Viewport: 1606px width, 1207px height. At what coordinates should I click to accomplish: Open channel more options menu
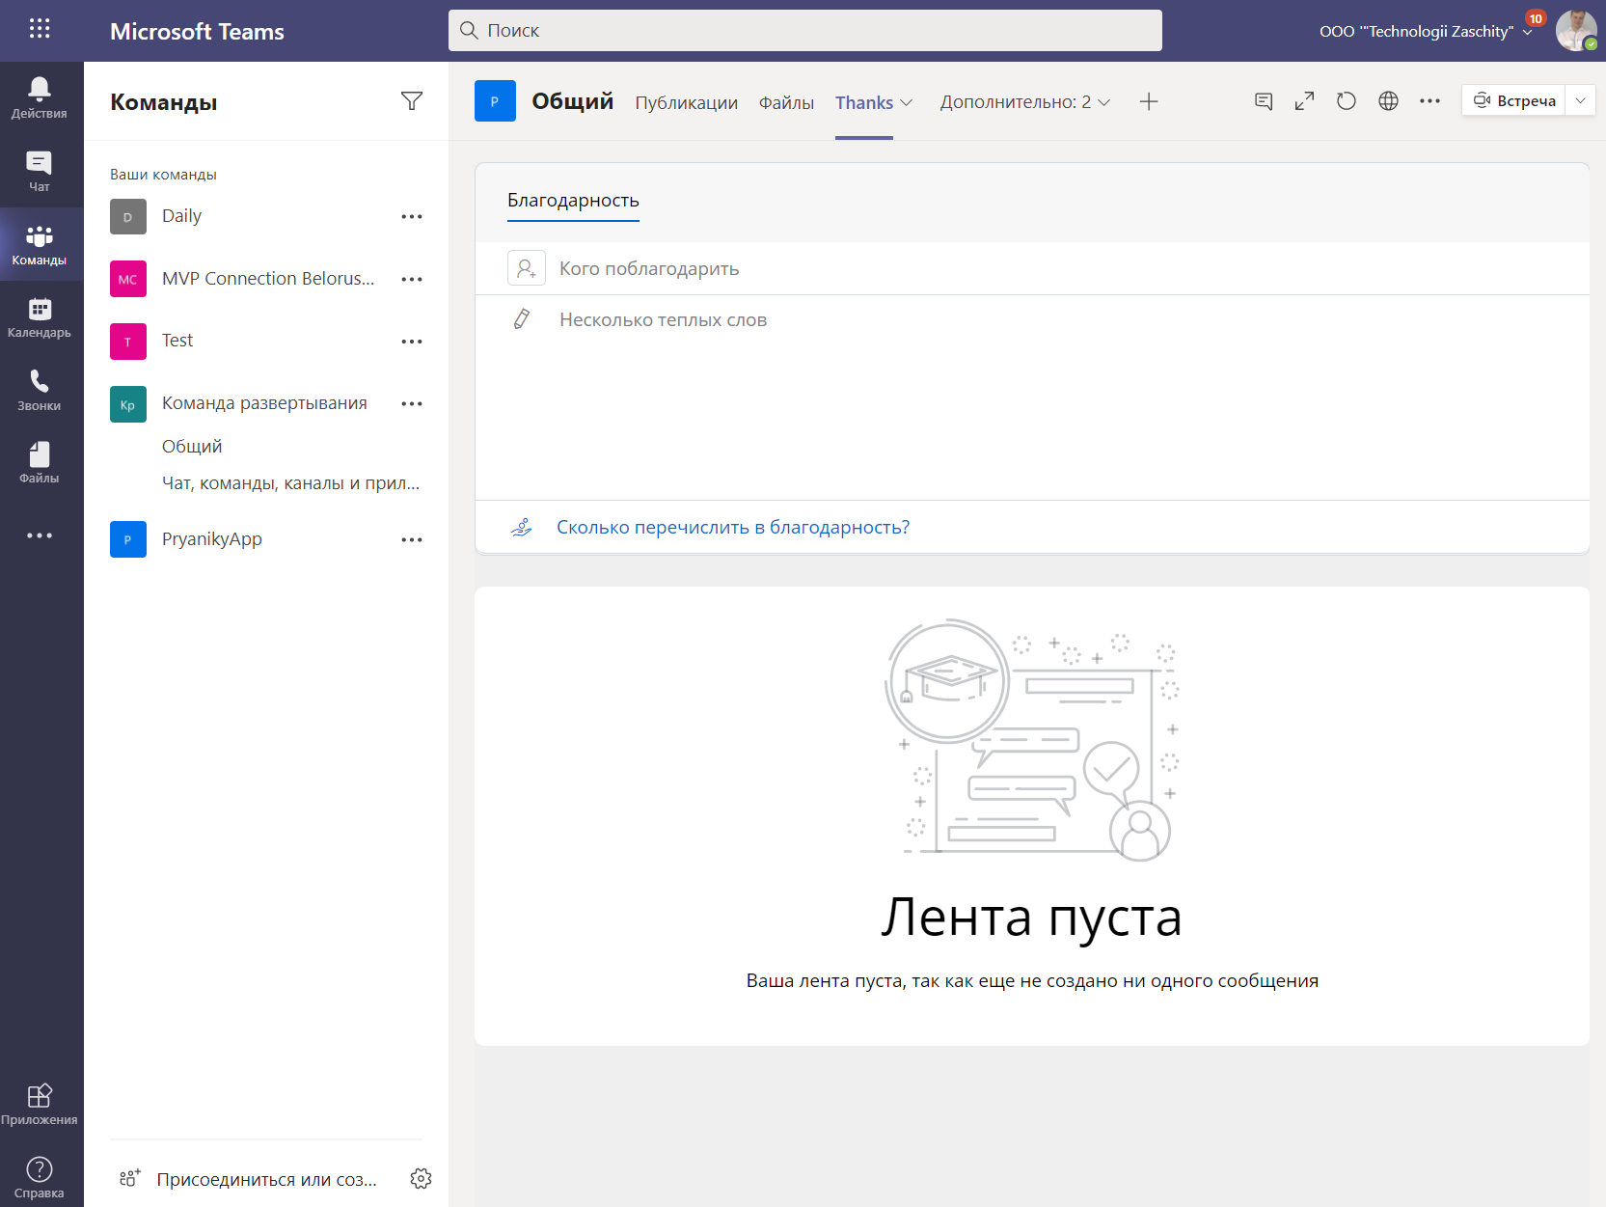1429,101
